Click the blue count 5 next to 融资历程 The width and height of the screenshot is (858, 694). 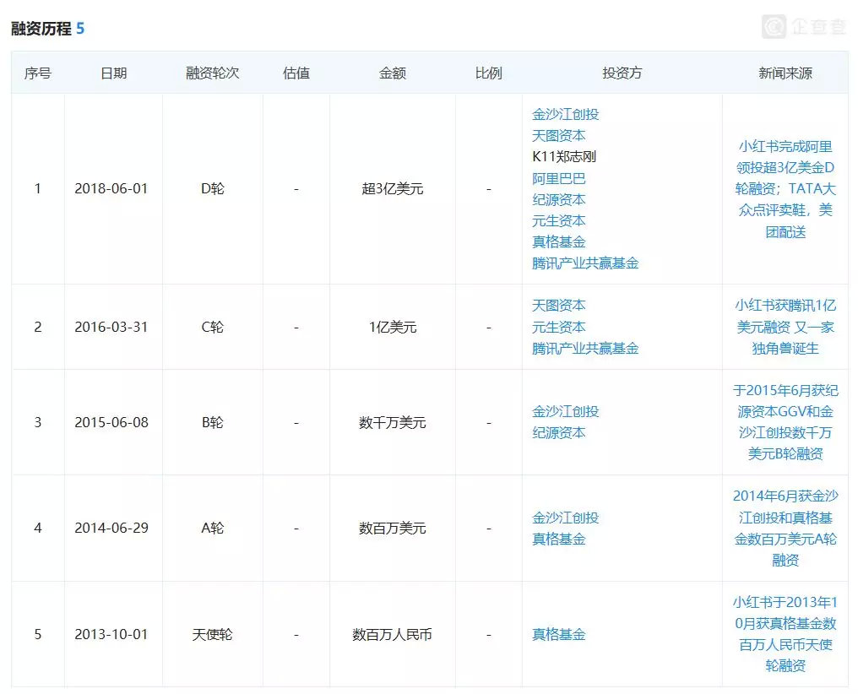[x=79, y=26]
